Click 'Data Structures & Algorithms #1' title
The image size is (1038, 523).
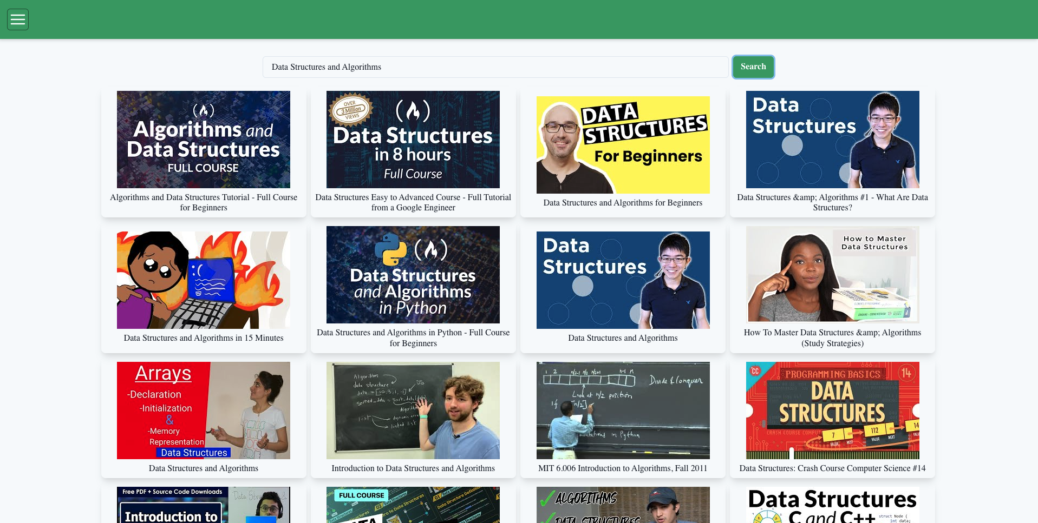coord(833,202)
